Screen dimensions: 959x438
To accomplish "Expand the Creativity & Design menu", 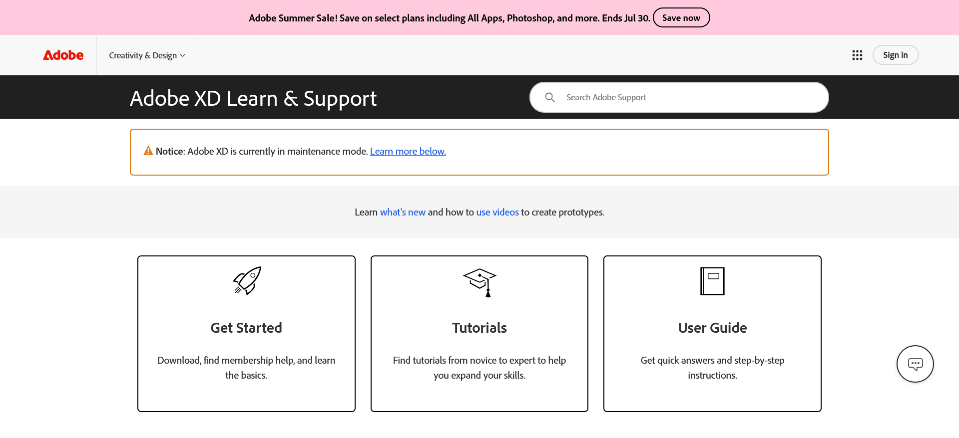I will click(x=147, y=55).
